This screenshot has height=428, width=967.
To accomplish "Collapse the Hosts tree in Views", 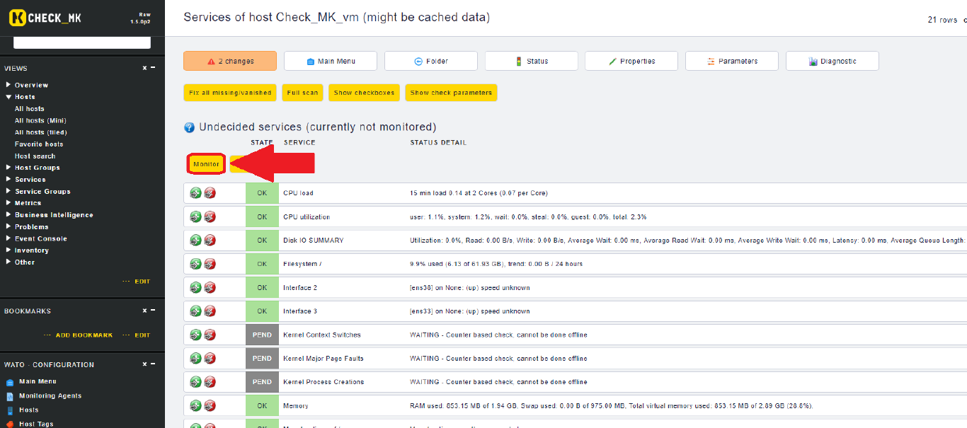I will [8, 97].
